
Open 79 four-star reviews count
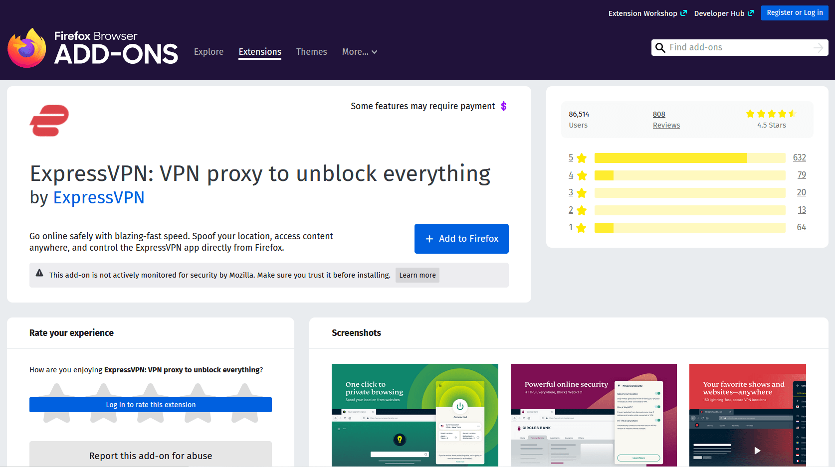(x=802, y=175)
